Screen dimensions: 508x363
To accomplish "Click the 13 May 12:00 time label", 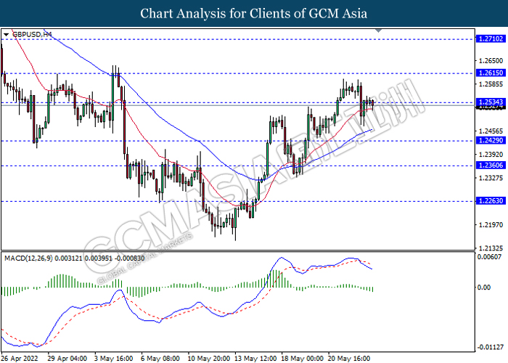I will click(x=255, y=359).
